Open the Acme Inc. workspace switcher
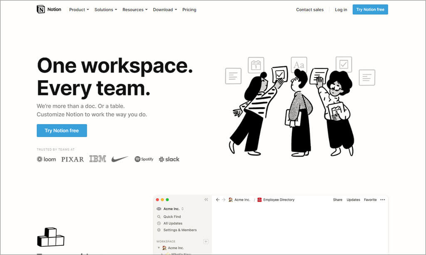 point(171,209)
